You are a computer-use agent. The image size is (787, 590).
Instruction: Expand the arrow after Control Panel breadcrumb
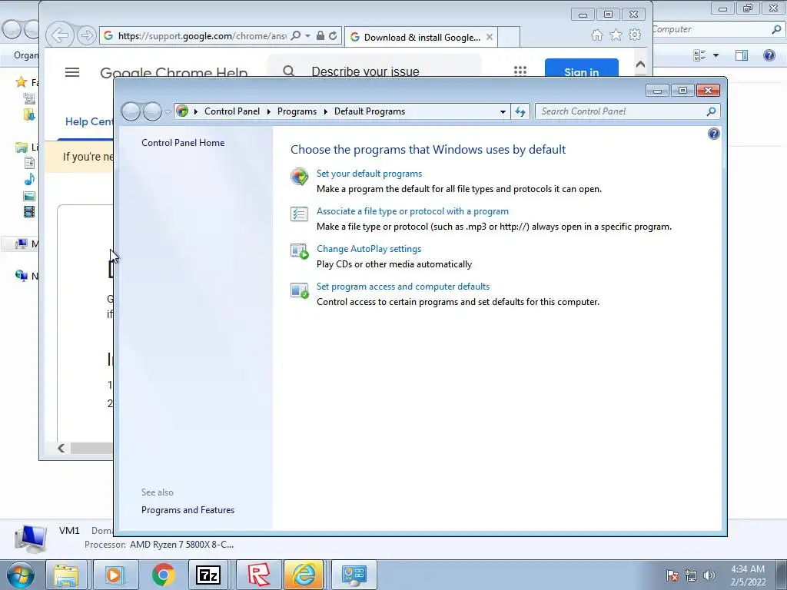pos(268,111)
